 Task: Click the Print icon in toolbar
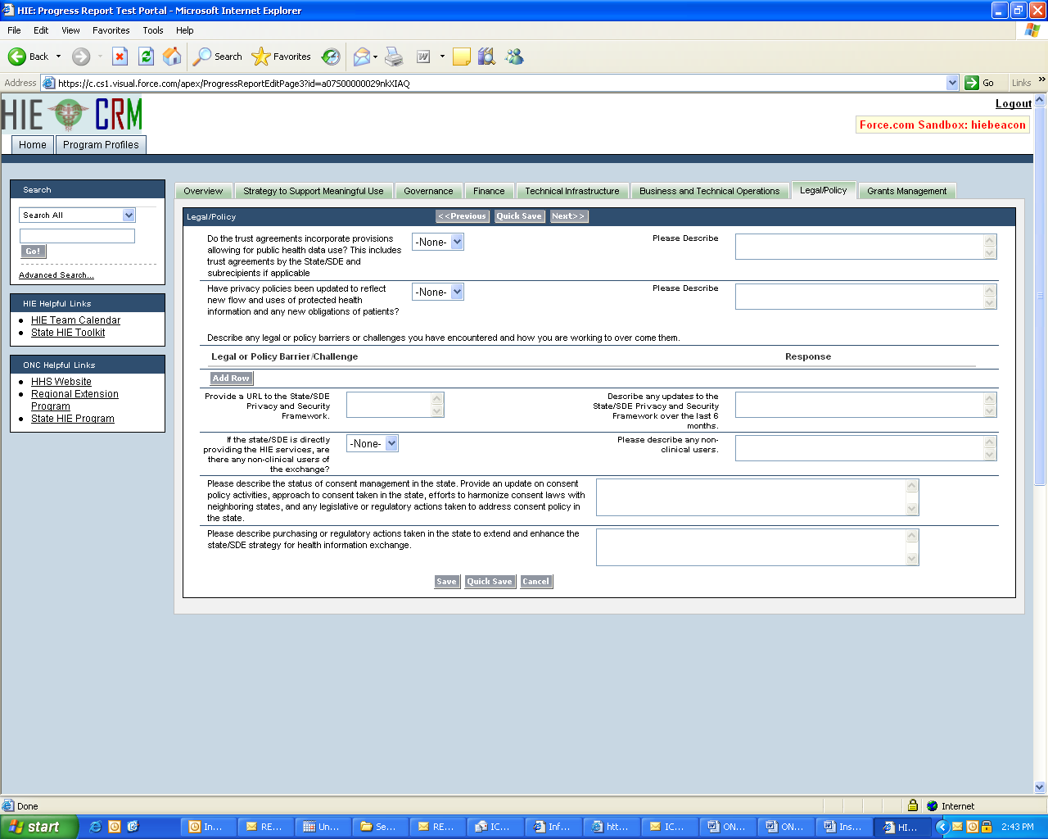tap(394, 57)
